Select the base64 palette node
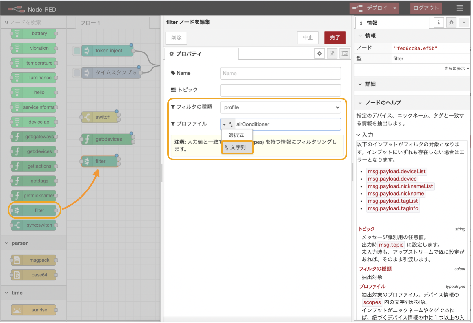 click(x=34, y=275)
